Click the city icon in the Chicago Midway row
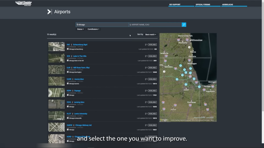Screen dimensions: 264x148 click(x=68, y=129)
